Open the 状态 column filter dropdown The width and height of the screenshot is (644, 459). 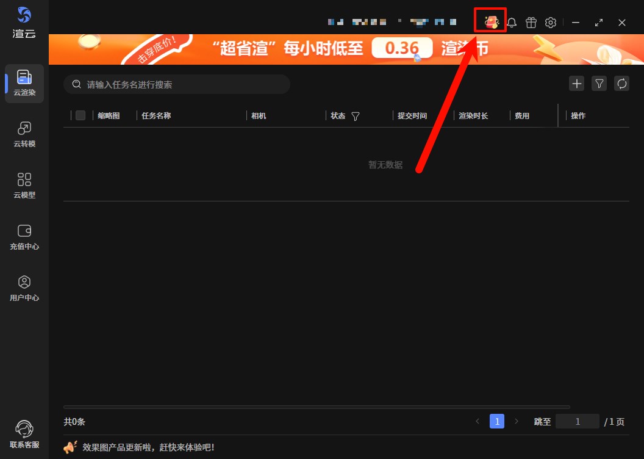pos(356,116)
